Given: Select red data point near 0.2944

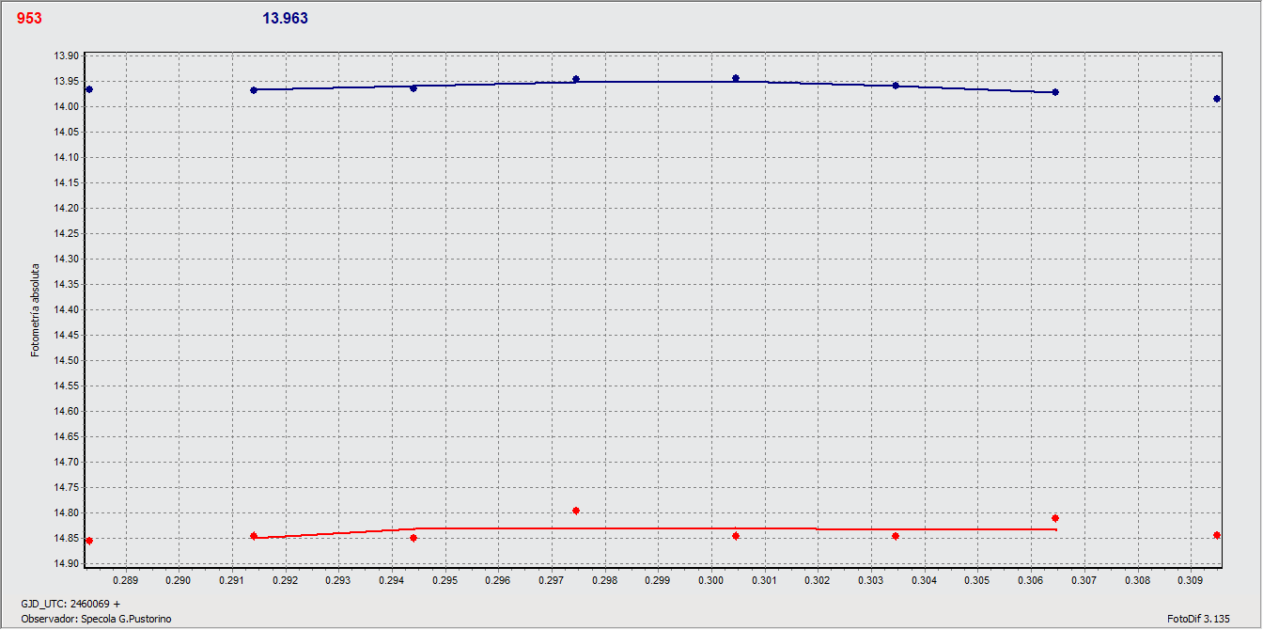Looking at the screenshot, I should pyautogui.click(x=413, y=538).
